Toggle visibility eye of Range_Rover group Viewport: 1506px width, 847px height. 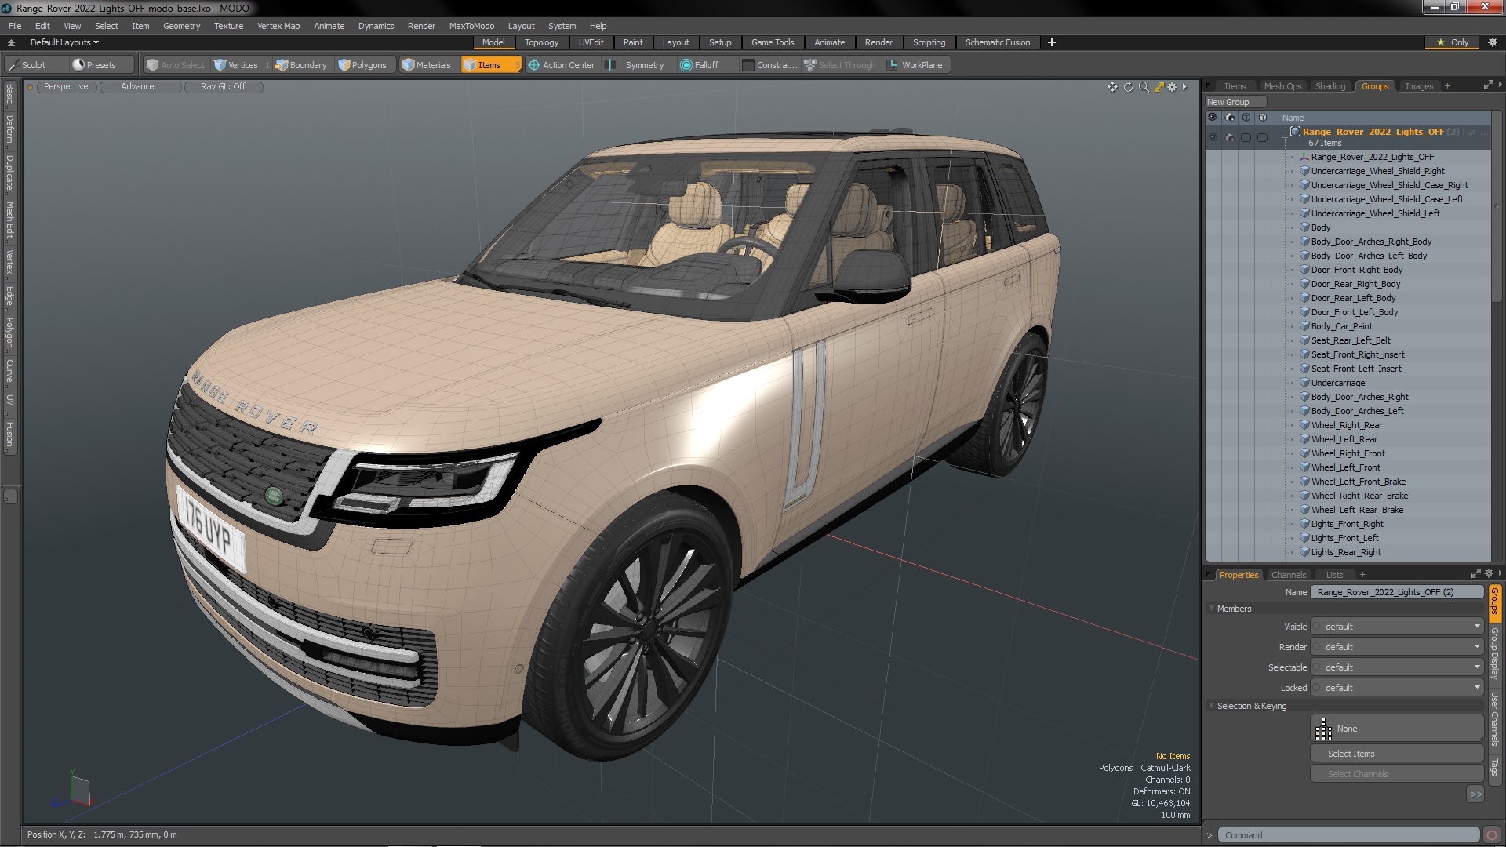(x=1213, y=137)
